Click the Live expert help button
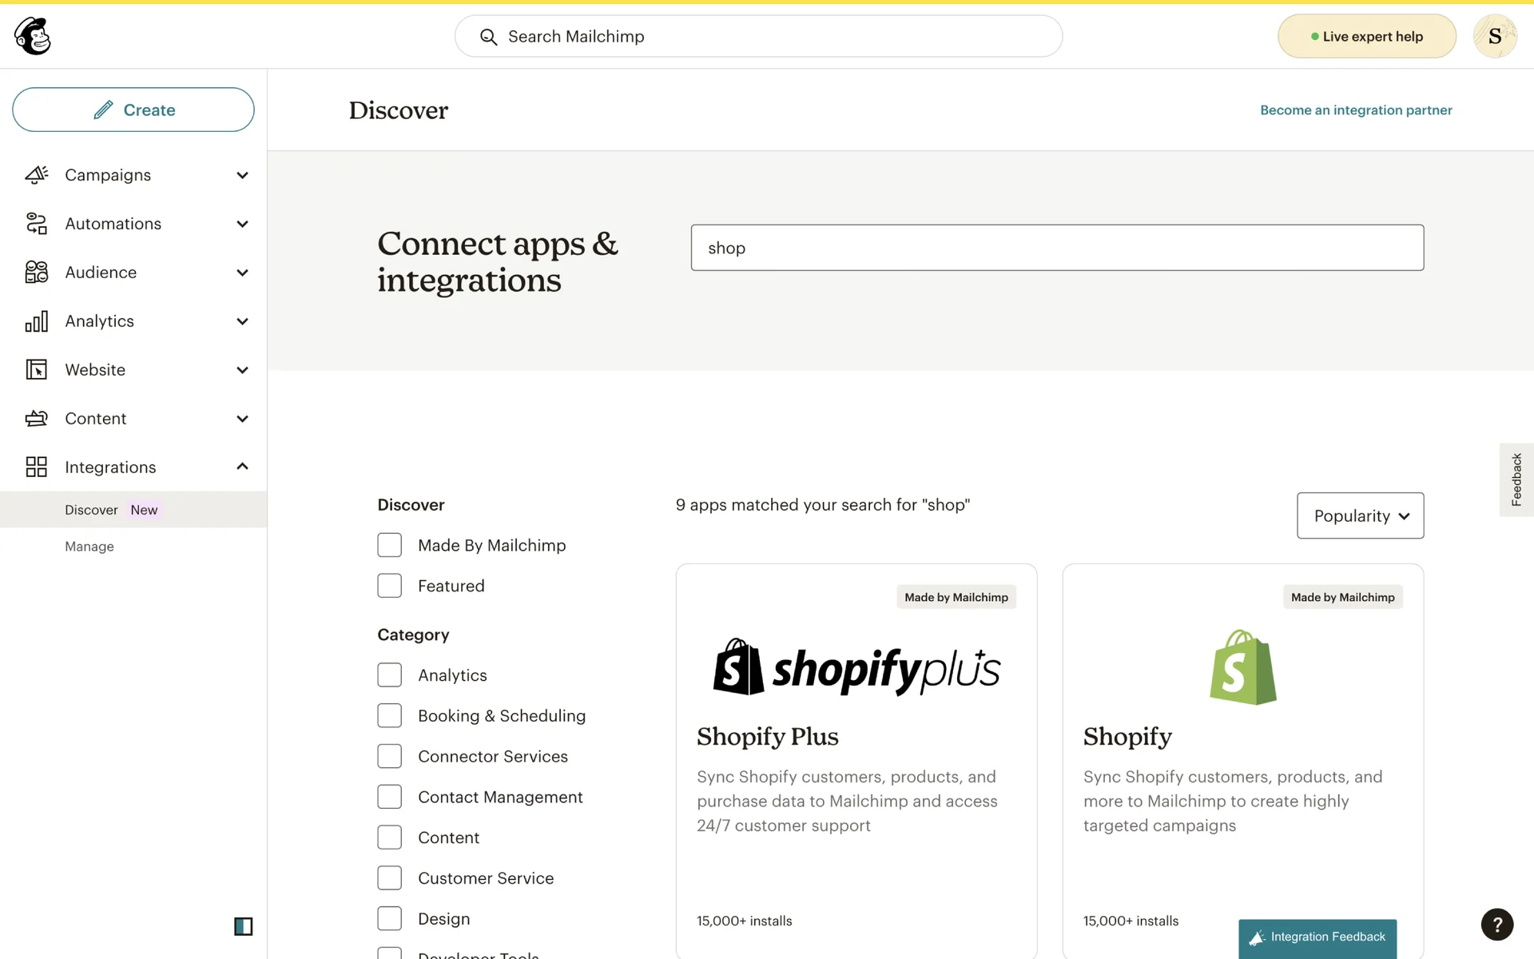 (x=1366, y=36)
